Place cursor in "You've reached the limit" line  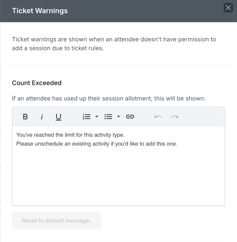coord(70,135)
